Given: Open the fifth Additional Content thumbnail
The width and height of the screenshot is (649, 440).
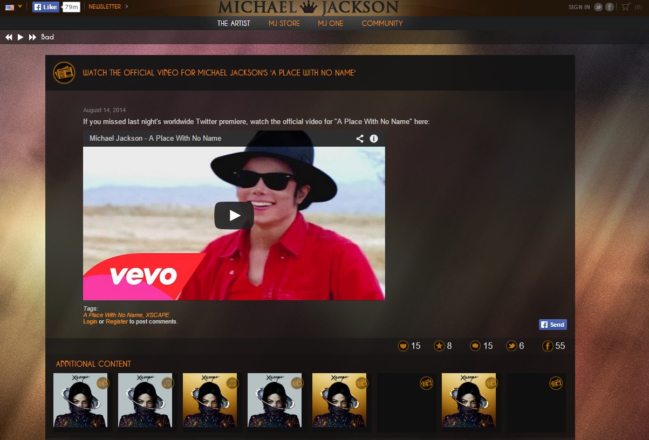Looking at the screenshot, I should point(339,400).
